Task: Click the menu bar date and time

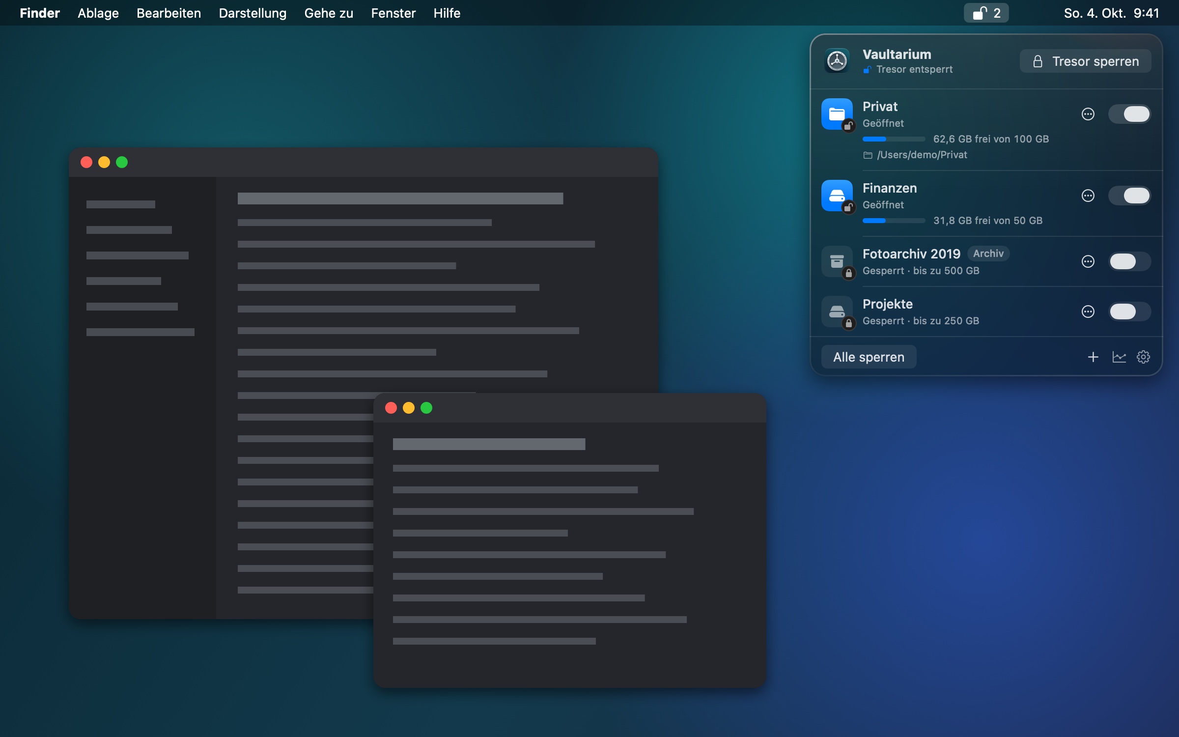Action: (x=1111, y=13)
